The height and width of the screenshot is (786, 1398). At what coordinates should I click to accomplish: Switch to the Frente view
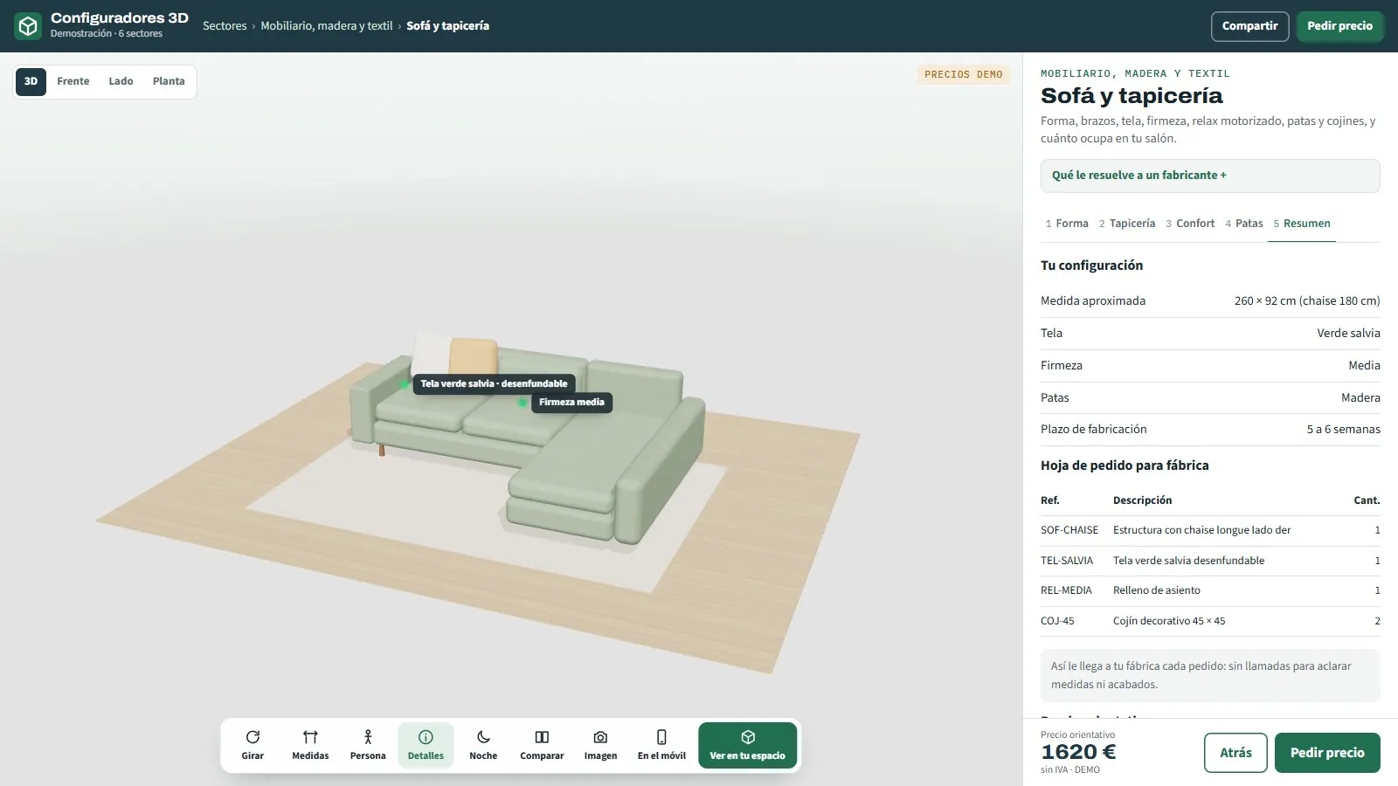click(x=73, y=81)
